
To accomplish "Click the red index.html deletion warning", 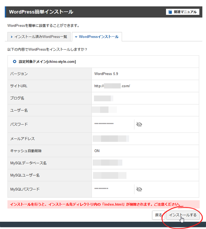I will pyautogui.click(x=104, y=204).
